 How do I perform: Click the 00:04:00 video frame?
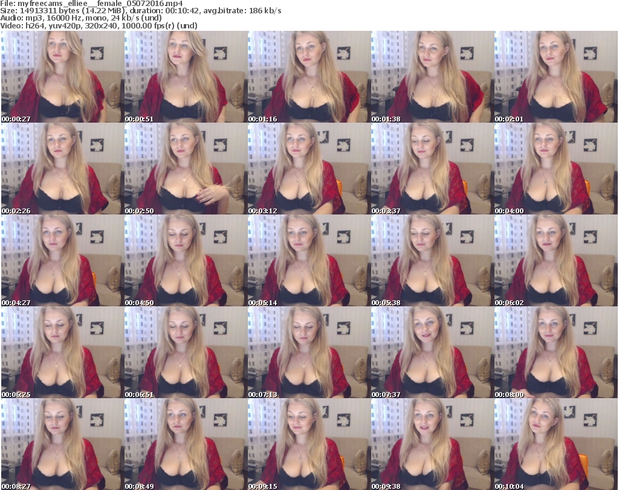click(556, 169)
